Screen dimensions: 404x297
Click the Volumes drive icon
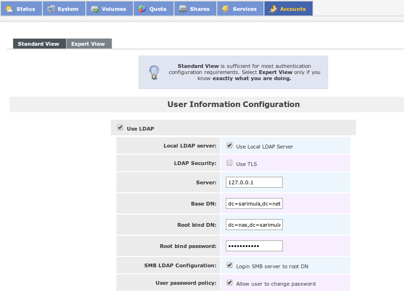click(95, 9)
